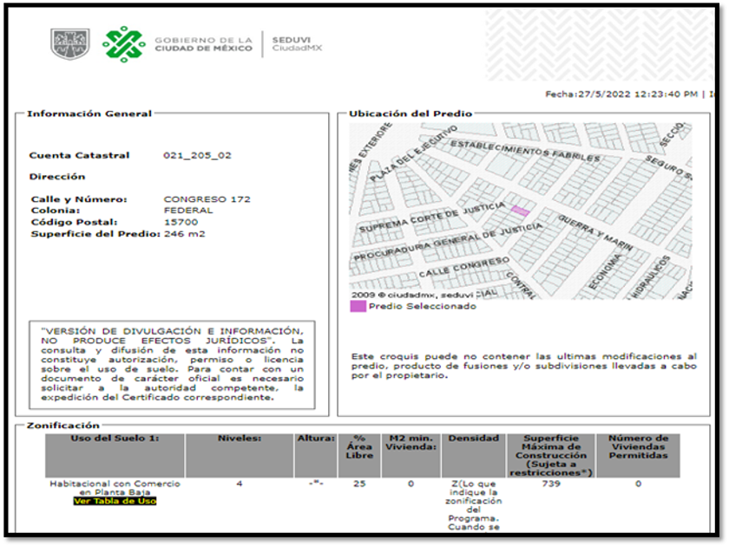The height and width of the screenshot is (546, 729).
Task: Click the property location map thumbnail
Action: click(520, 211)
